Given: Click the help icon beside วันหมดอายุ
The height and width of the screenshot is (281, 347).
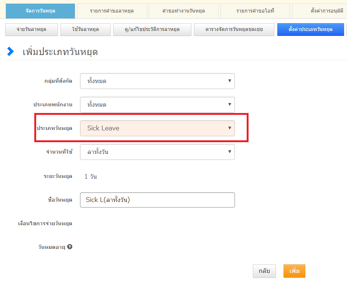Looking at the screenshot, I should [x=70, y=247].
